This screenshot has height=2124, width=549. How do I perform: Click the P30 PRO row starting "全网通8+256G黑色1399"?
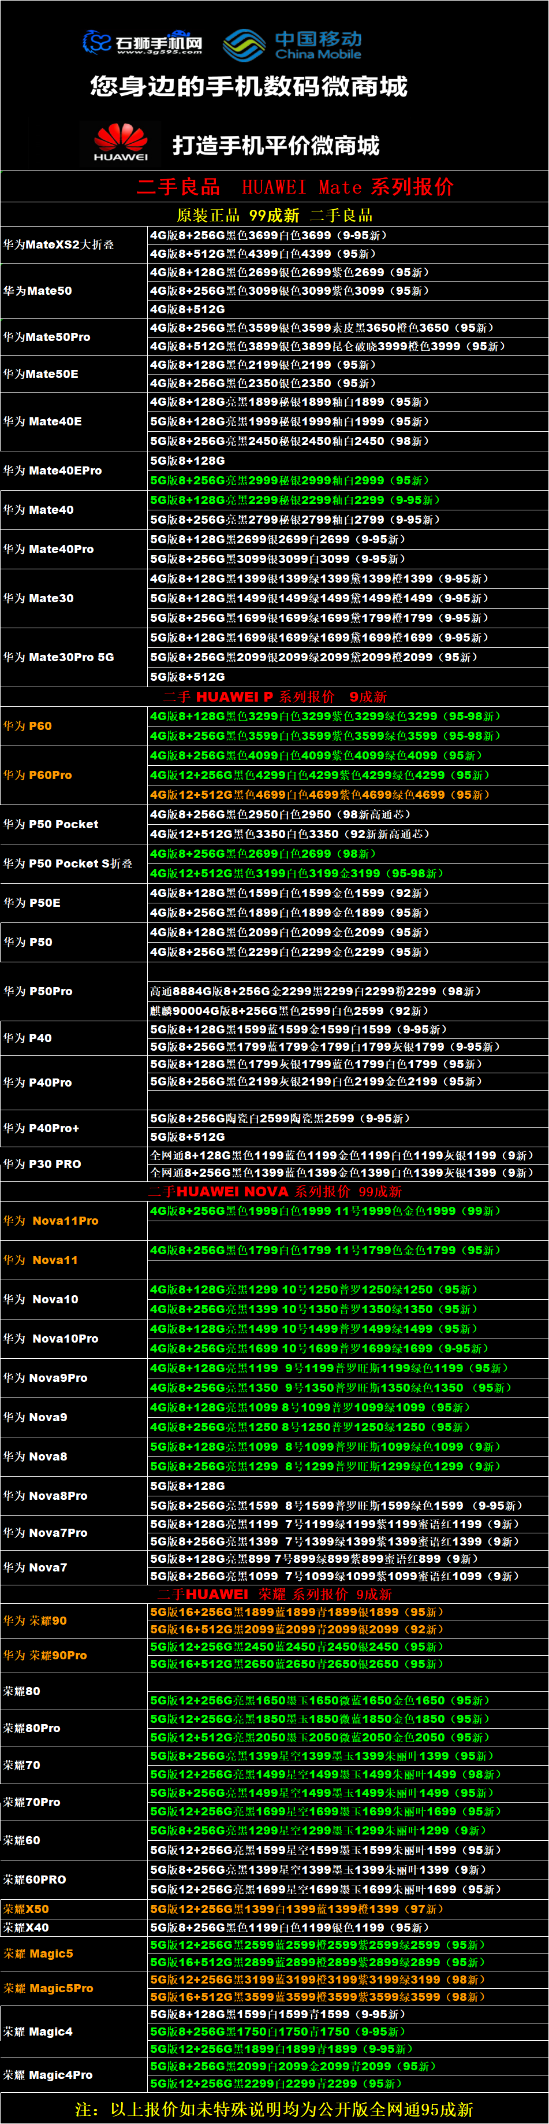click(x=348, y=1173)
